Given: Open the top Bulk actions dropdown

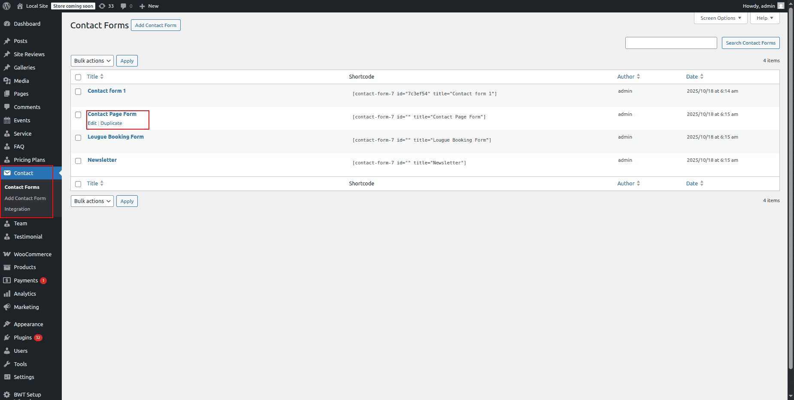Looking at the screenshot, I should click(92, 61).
